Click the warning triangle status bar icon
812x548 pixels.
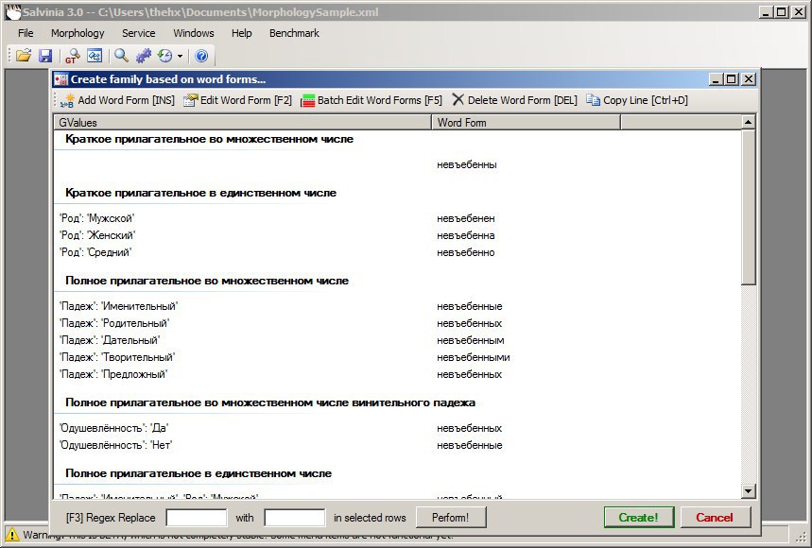11,535
